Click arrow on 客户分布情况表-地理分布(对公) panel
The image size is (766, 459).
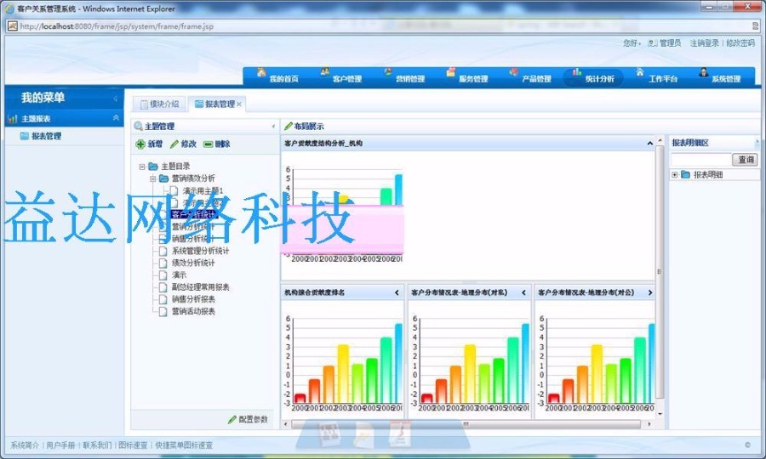point(650,292)
